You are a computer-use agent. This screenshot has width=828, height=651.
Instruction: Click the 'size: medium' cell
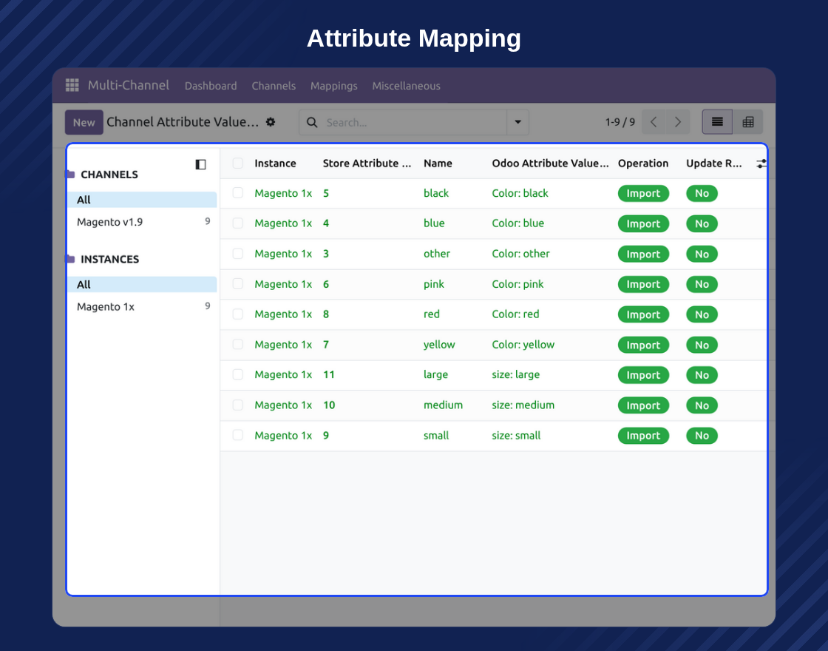coord(523,405)
